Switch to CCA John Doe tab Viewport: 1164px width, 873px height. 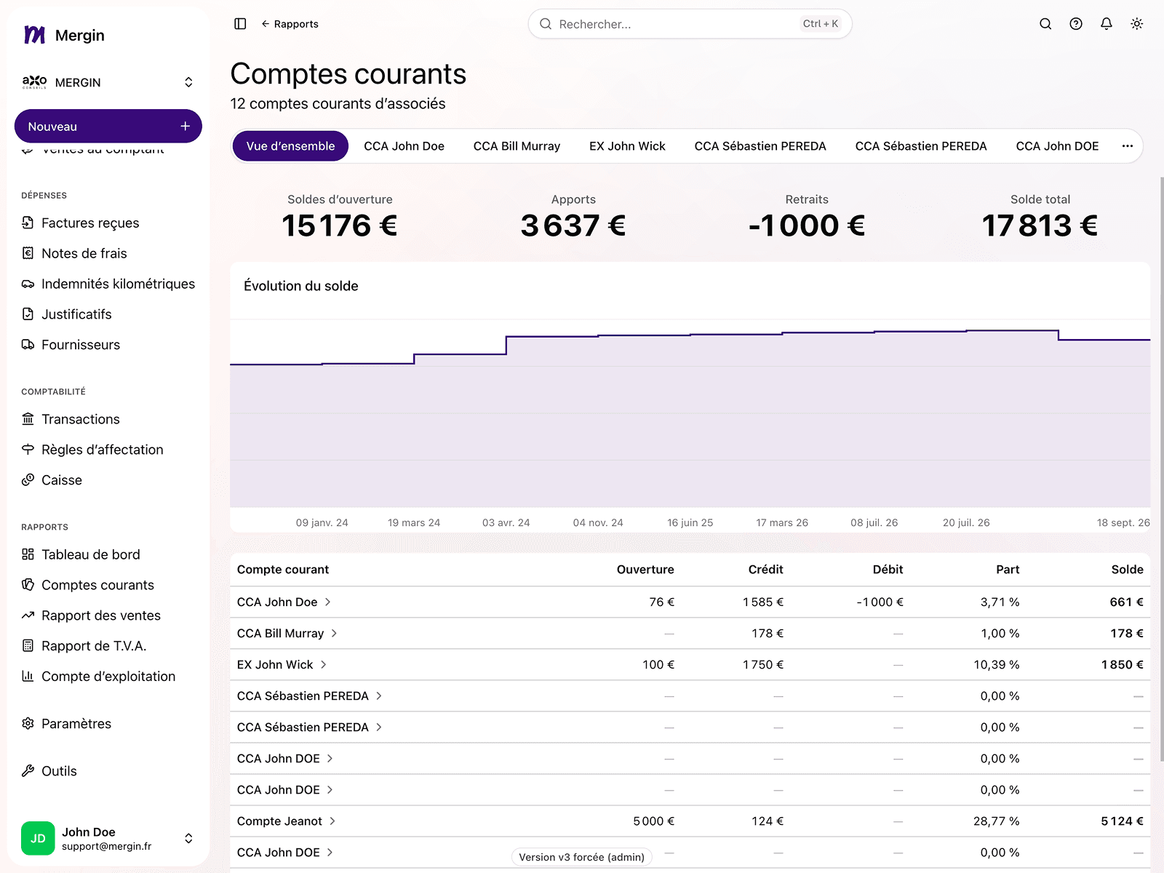(404, 146)
